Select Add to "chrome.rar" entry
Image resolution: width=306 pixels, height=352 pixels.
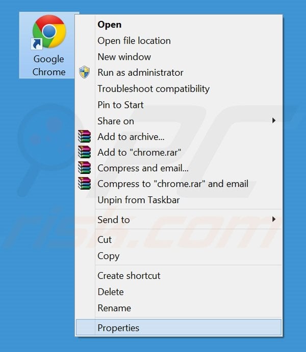pos(179,153)
